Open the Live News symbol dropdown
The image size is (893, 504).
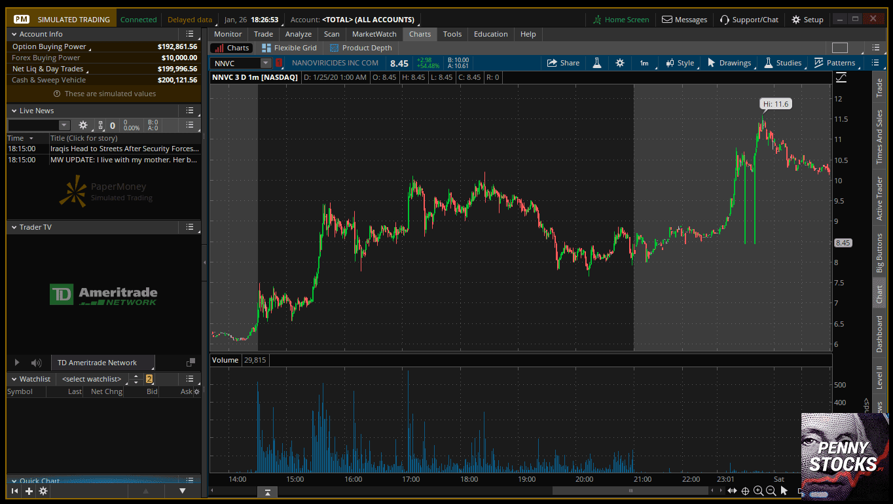coord(64,125)
